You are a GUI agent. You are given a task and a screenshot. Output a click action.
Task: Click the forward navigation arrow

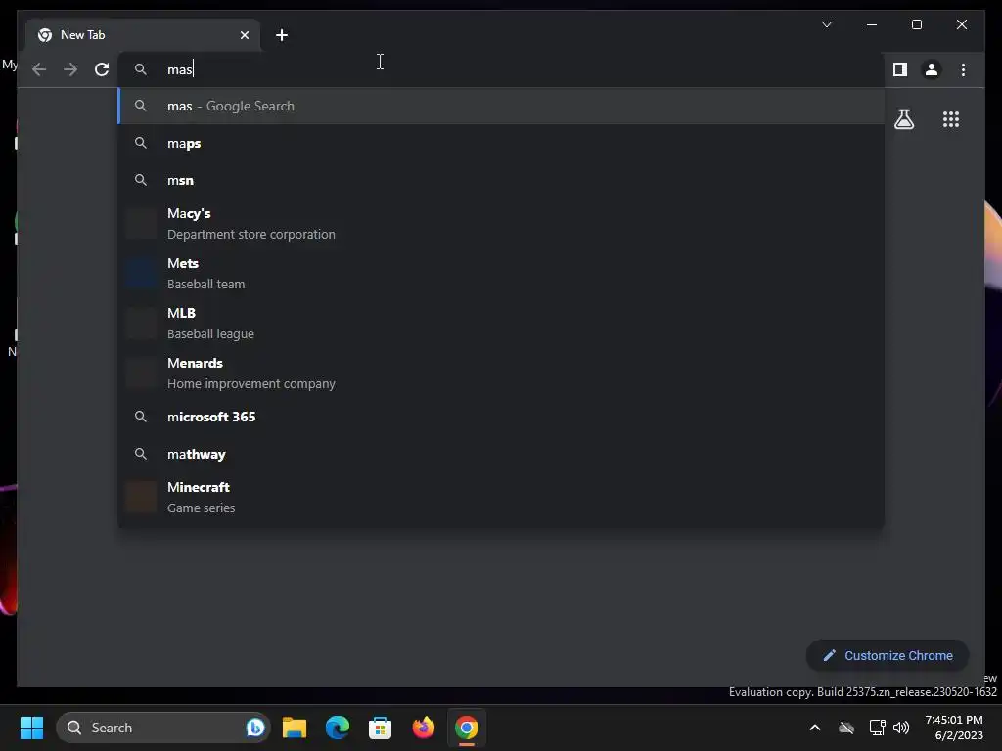[70, 69]
